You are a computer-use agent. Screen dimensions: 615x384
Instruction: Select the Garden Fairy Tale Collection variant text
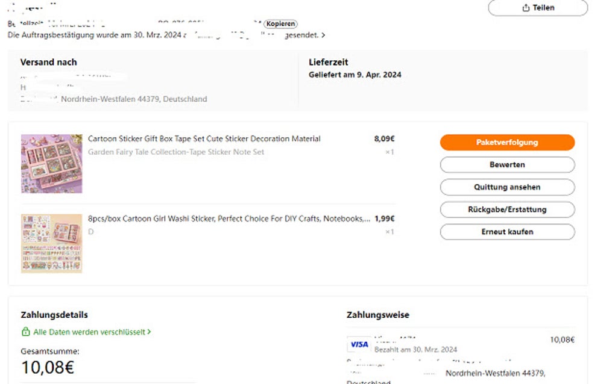[176, 152]
